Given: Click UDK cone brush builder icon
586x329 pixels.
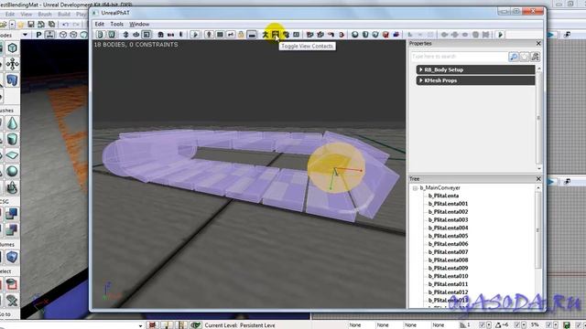Looking at the screenshot, I should (12, 123).
